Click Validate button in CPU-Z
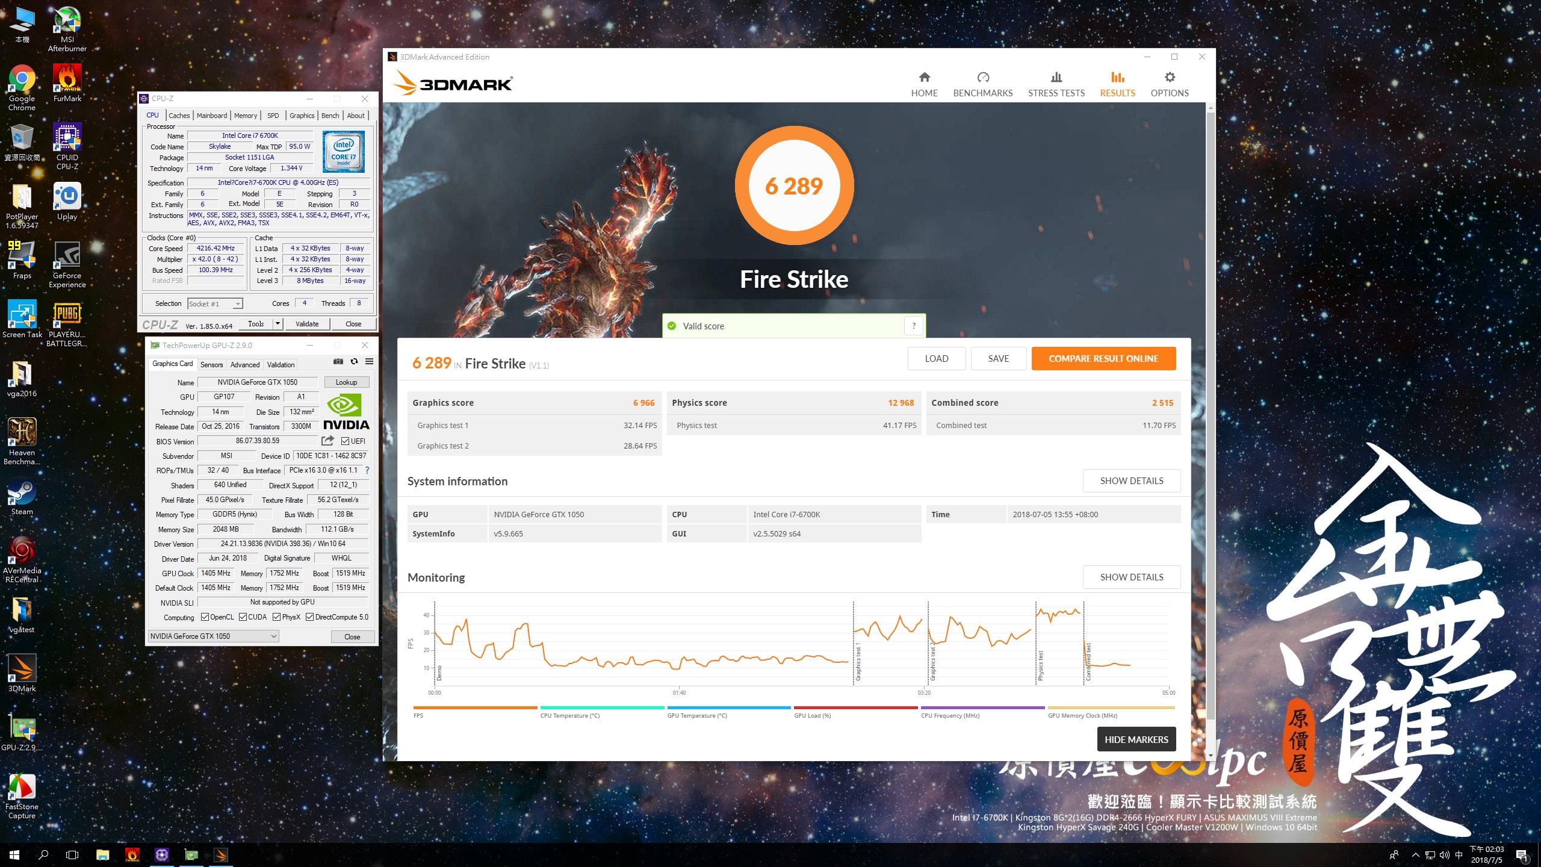The height and width of the screenshot is (867, 1541). (x=307, y=324)
